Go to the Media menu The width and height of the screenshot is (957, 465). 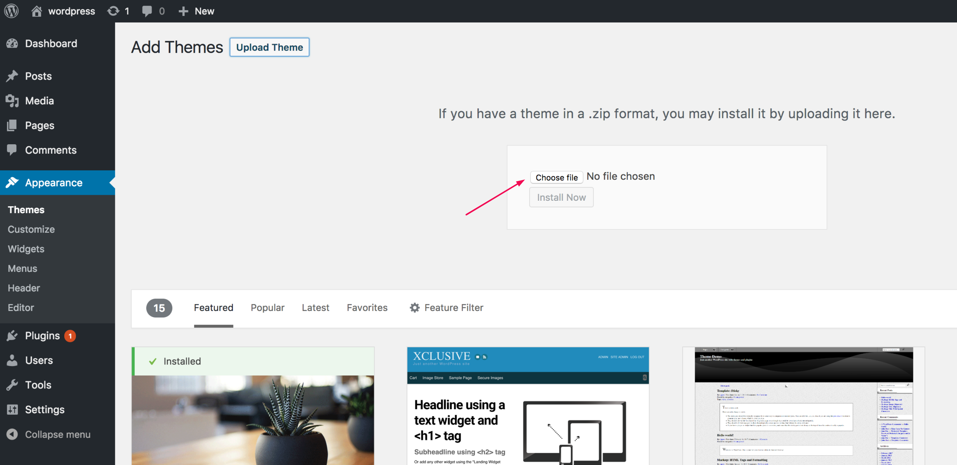click(x=40, y=101)
